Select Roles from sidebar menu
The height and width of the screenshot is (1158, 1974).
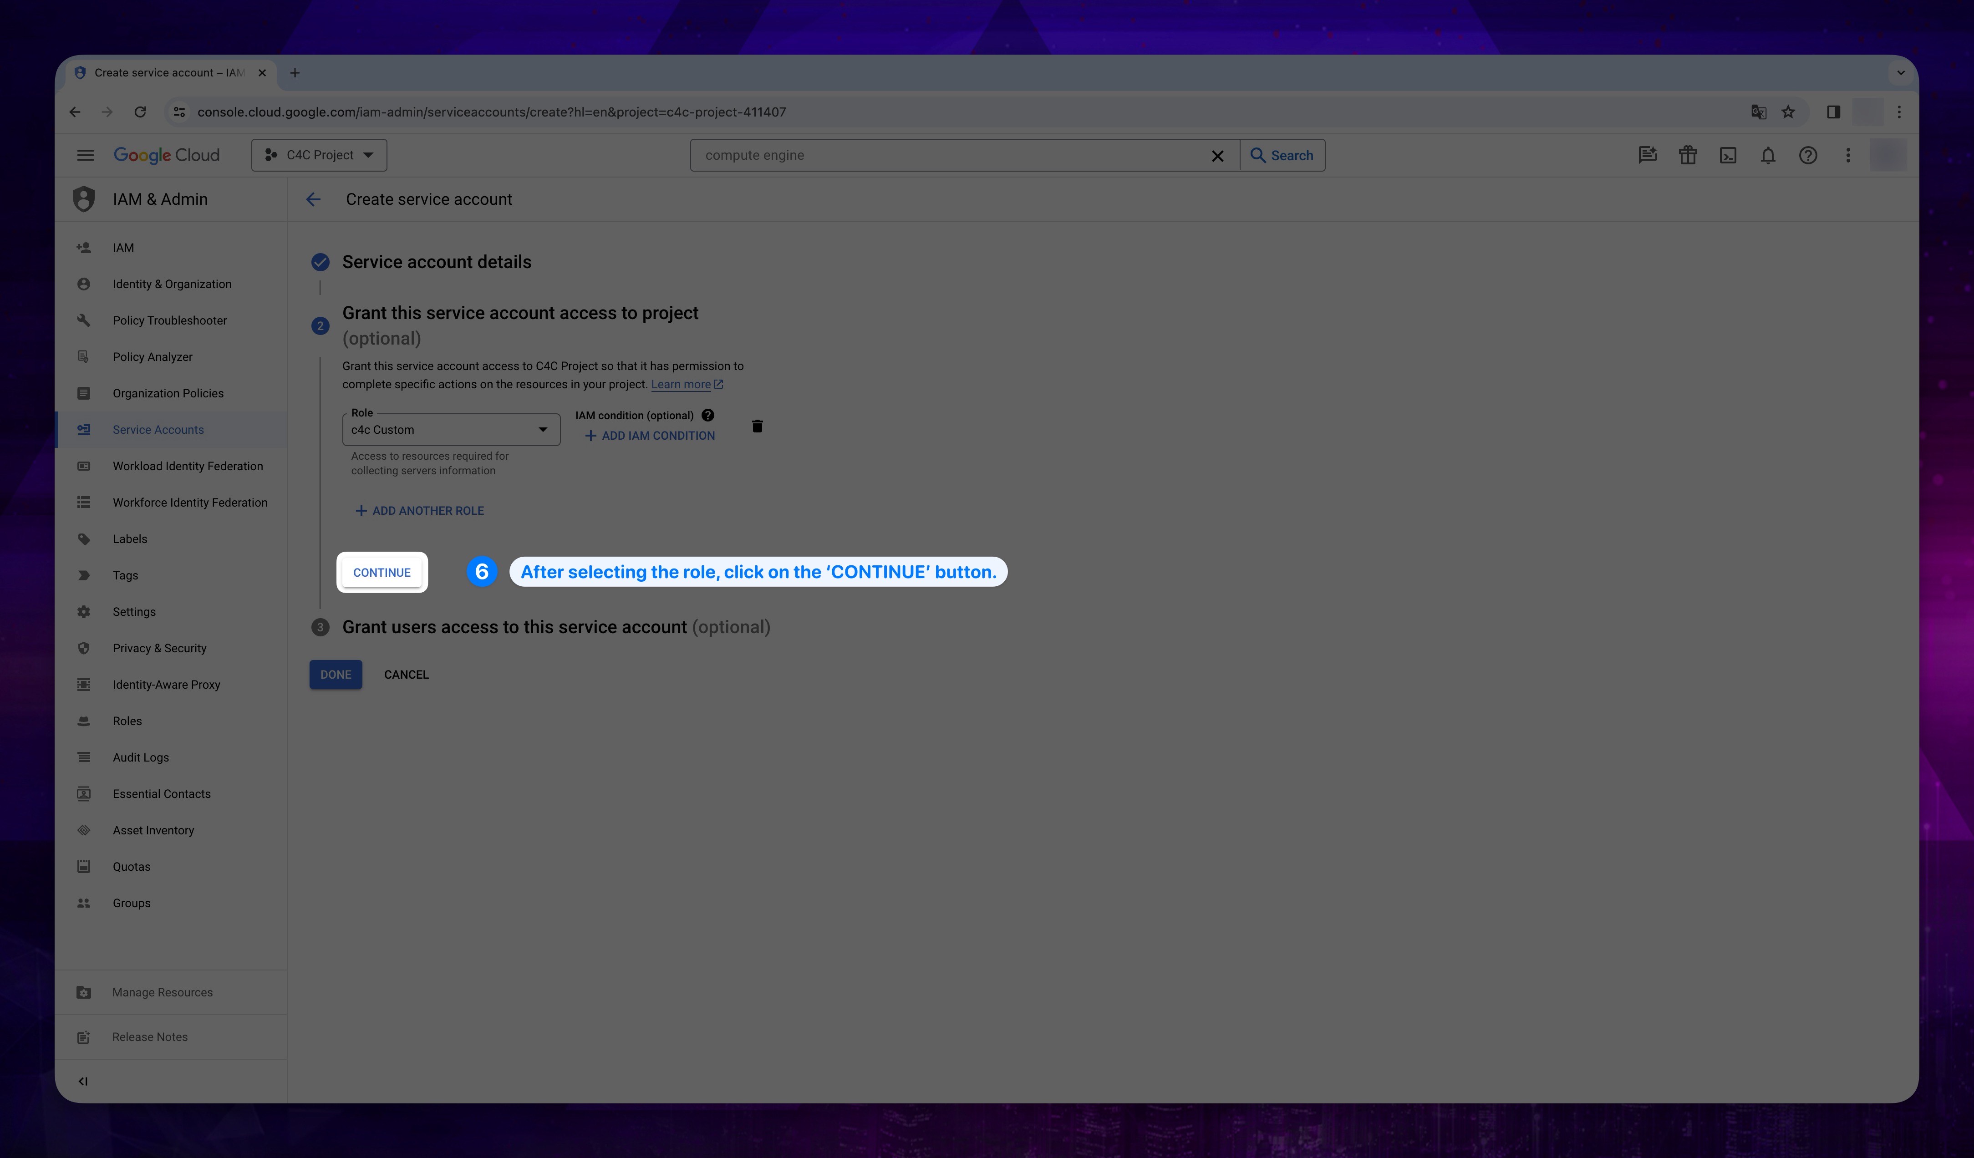point(126,720)
